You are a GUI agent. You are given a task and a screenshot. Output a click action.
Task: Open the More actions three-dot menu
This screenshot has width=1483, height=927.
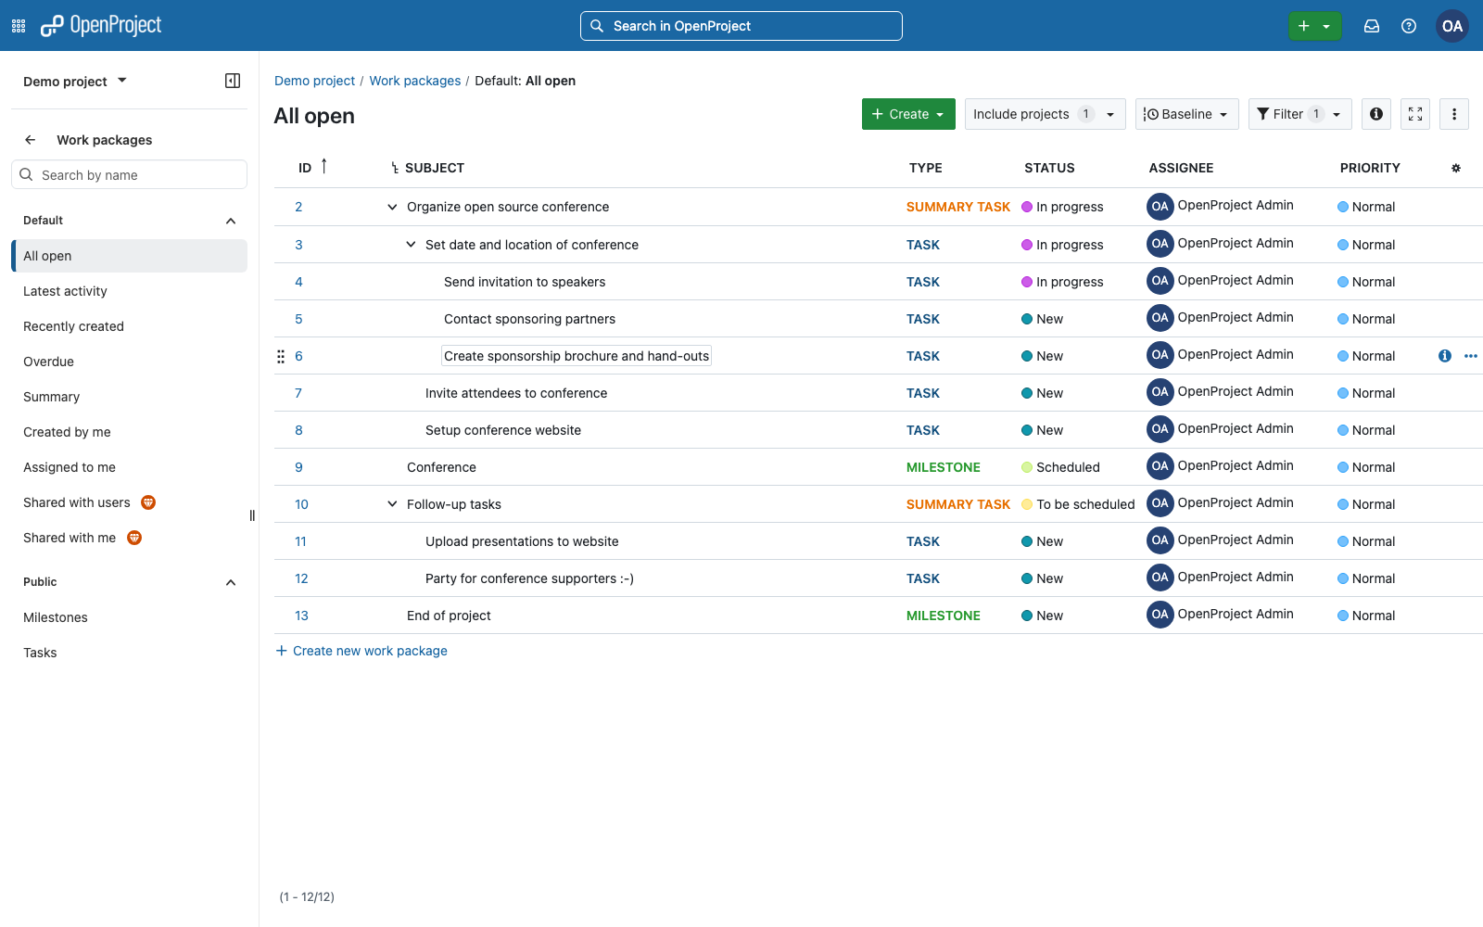(1454, 114)
